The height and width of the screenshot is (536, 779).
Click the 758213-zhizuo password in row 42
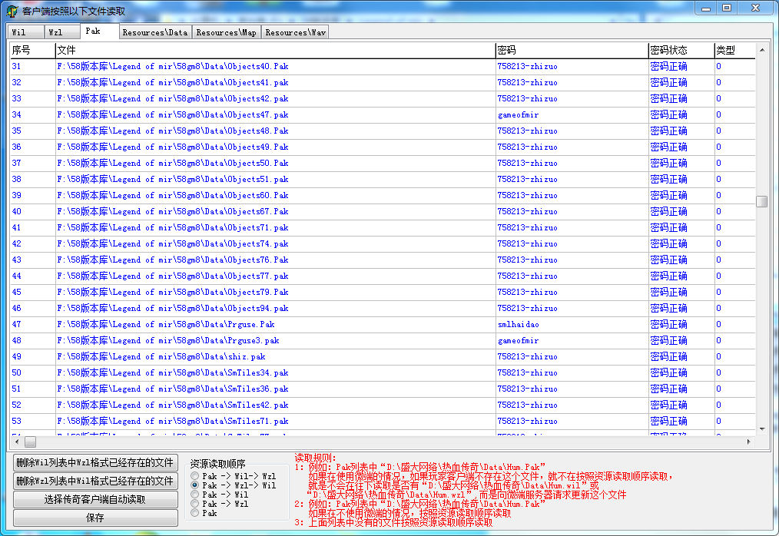pyautogui.click(x=527, y=244)
